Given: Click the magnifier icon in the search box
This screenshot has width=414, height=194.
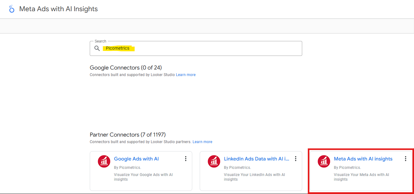Looking at the screenshot, I should tap(97, 48).
